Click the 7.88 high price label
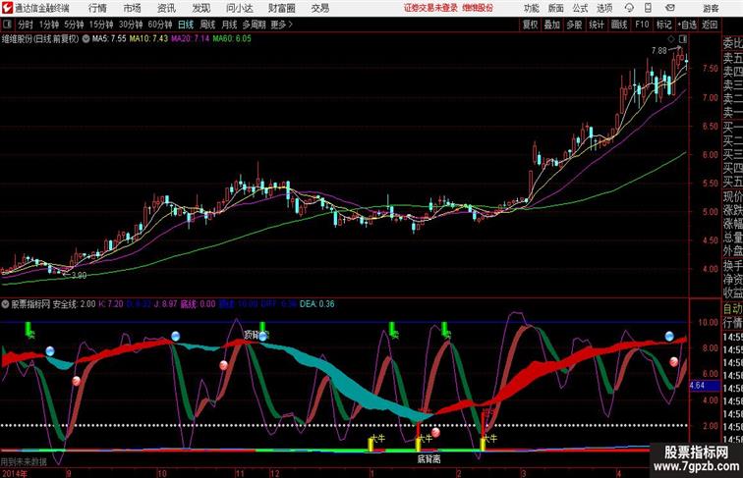The width and height of the screenshot is (743, 478). (659, 51)
